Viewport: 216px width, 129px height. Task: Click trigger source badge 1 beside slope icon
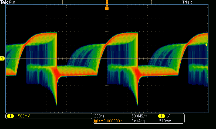click(161, 116)
